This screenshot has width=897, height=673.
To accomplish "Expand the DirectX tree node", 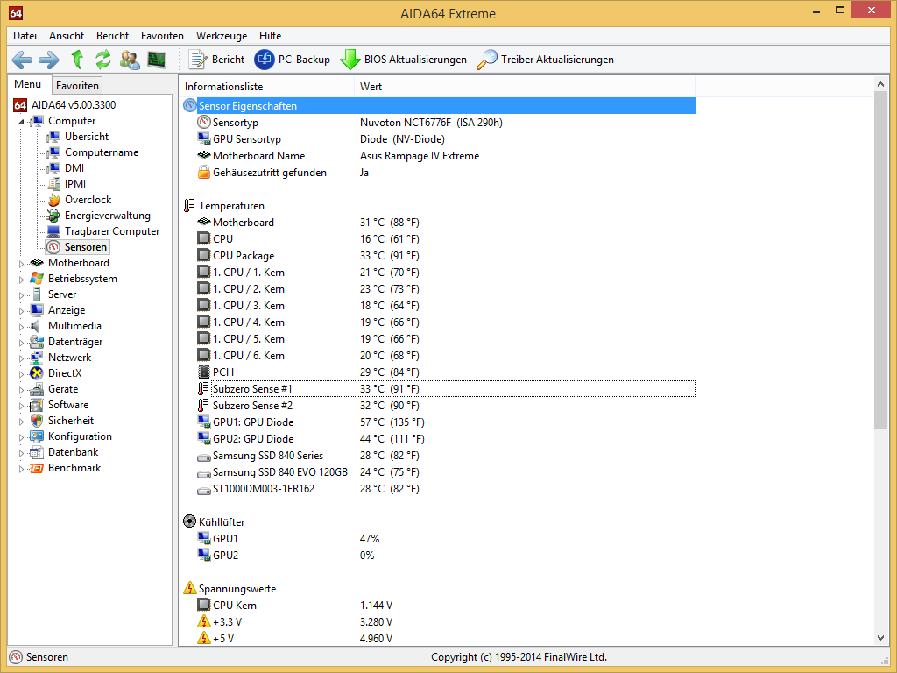I will click(x=21, y=373).
